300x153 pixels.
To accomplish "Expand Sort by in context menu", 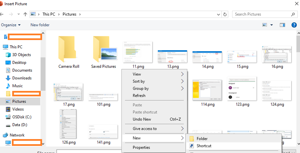I will coord(154,81).
